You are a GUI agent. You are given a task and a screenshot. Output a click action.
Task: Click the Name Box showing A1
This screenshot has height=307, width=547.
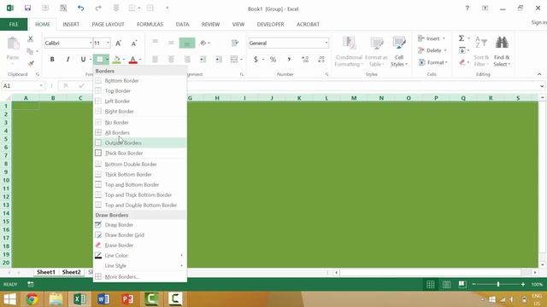point(23,85)
